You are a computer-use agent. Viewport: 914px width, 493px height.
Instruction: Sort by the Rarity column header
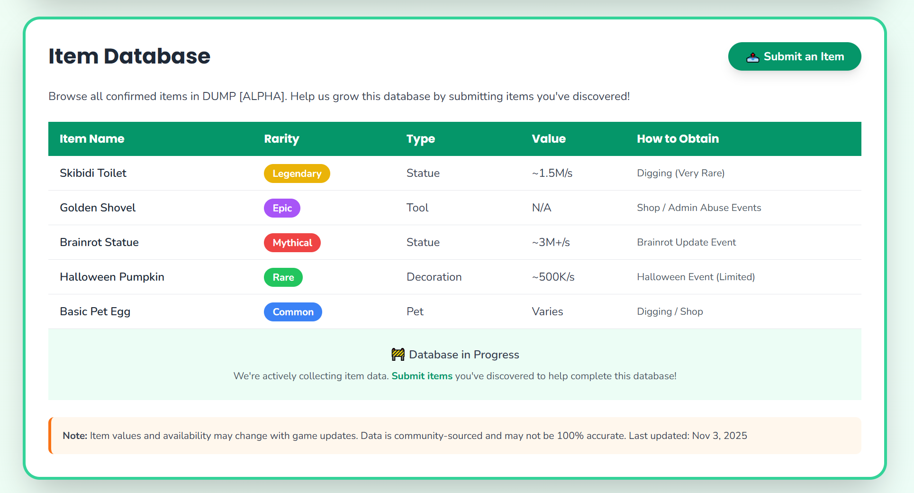281,139
